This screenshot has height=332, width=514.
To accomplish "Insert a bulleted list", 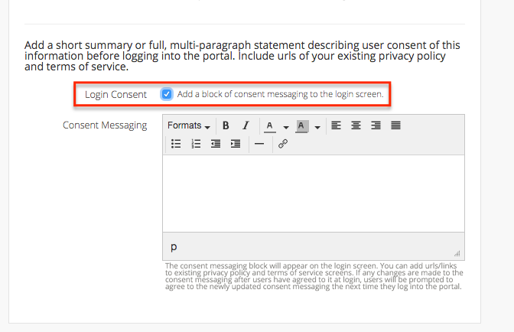I will 176,144.
